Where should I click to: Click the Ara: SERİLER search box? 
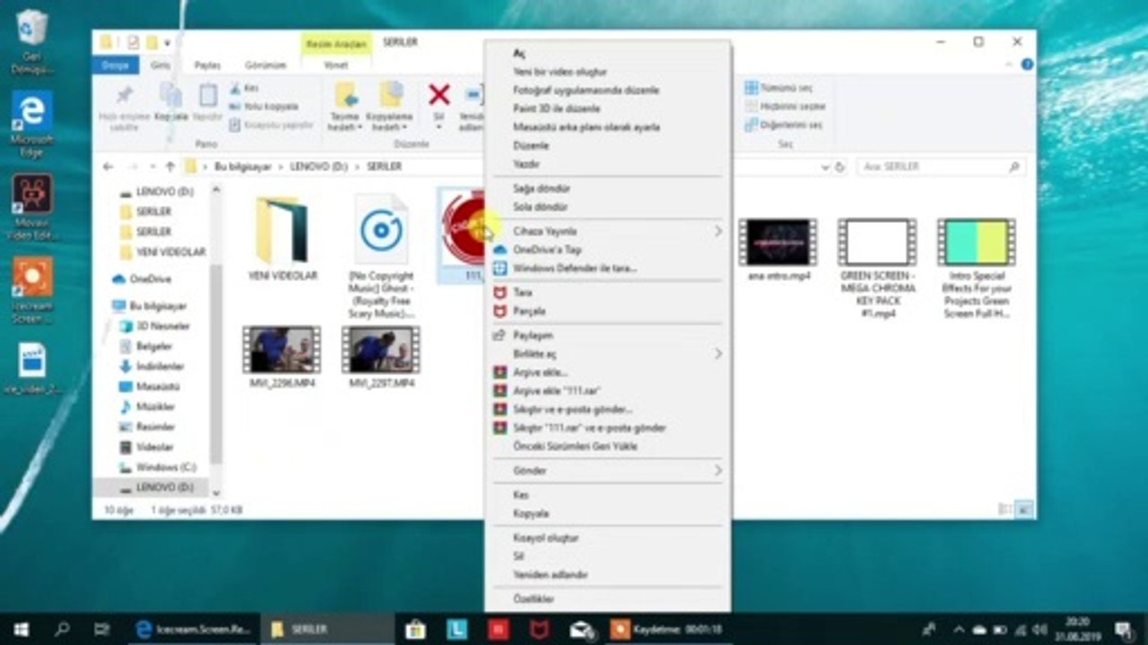[941, 167]
